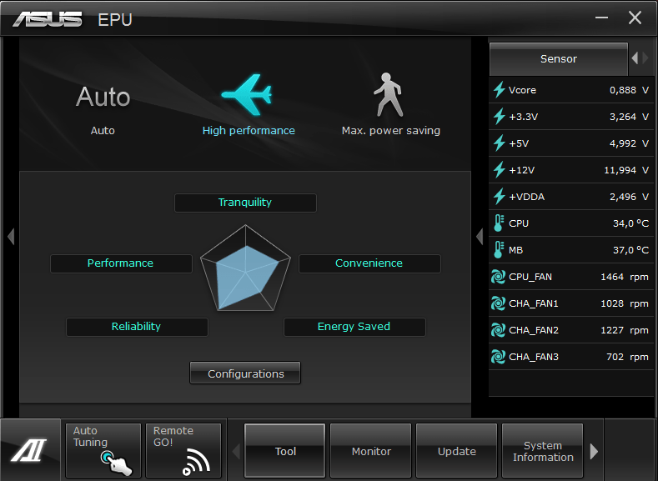The width and height of the screenshot is (658, 481).
Task: Click the CHA_FAN1 fan icon
Action: (x=498, y=303)
